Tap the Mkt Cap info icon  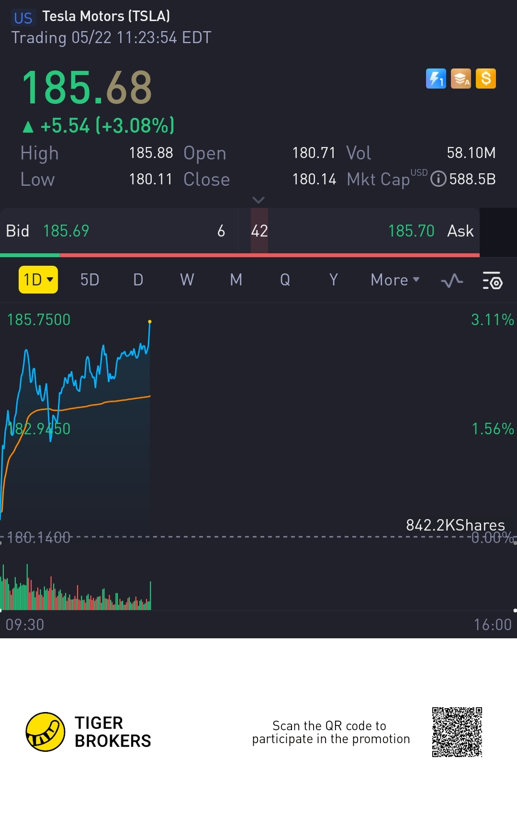tap(438, 179)
